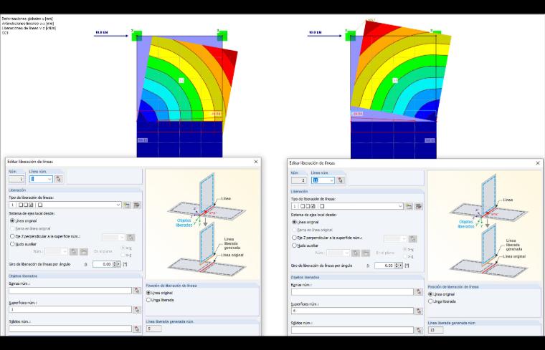
Task: Edit line release type in right dialog
Action: [x=419, y=206]
